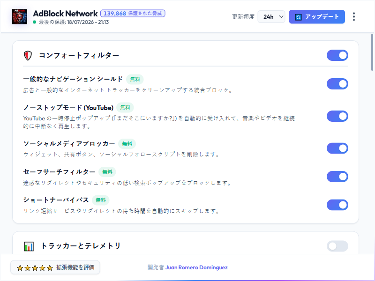Screen dimensions: 375x281
Task: Click the vertical scrollbar thumb
Action: pyautogui.click(x=372, y=52)
